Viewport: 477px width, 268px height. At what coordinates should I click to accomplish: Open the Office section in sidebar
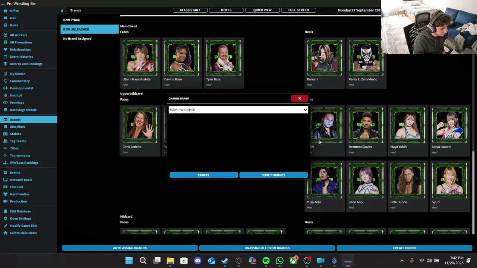point(14,11)
